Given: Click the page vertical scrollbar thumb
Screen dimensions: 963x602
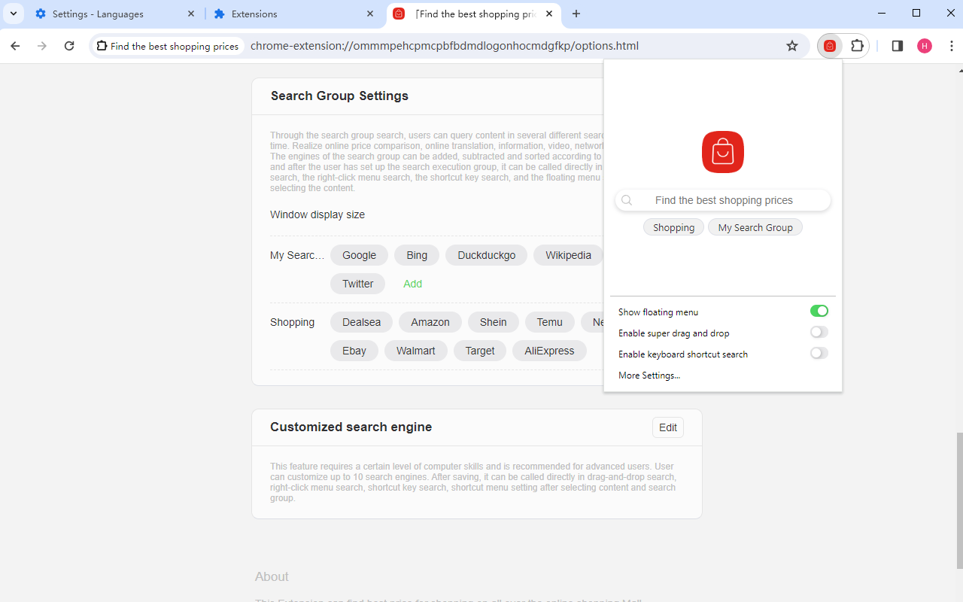Looking at the screenshot, I should [x=959, y=500].
